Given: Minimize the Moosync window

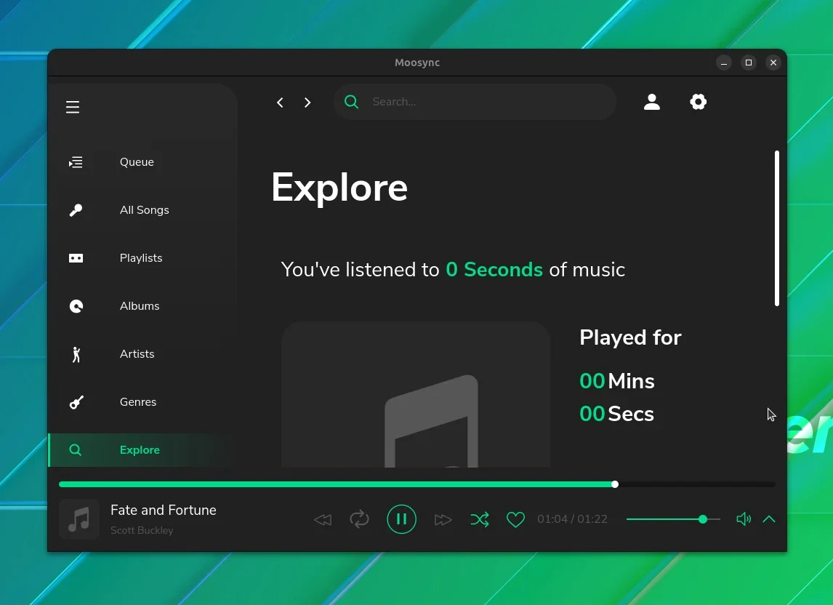Looking at the screenshot, I should [x=723, y=63].
